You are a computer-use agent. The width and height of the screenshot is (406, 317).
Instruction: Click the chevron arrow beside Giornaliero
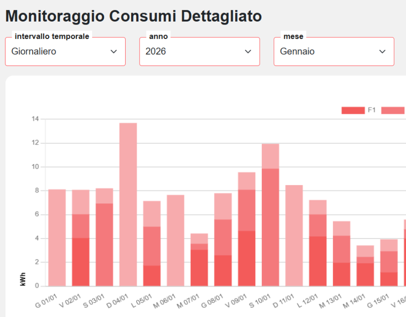(113, 52)
